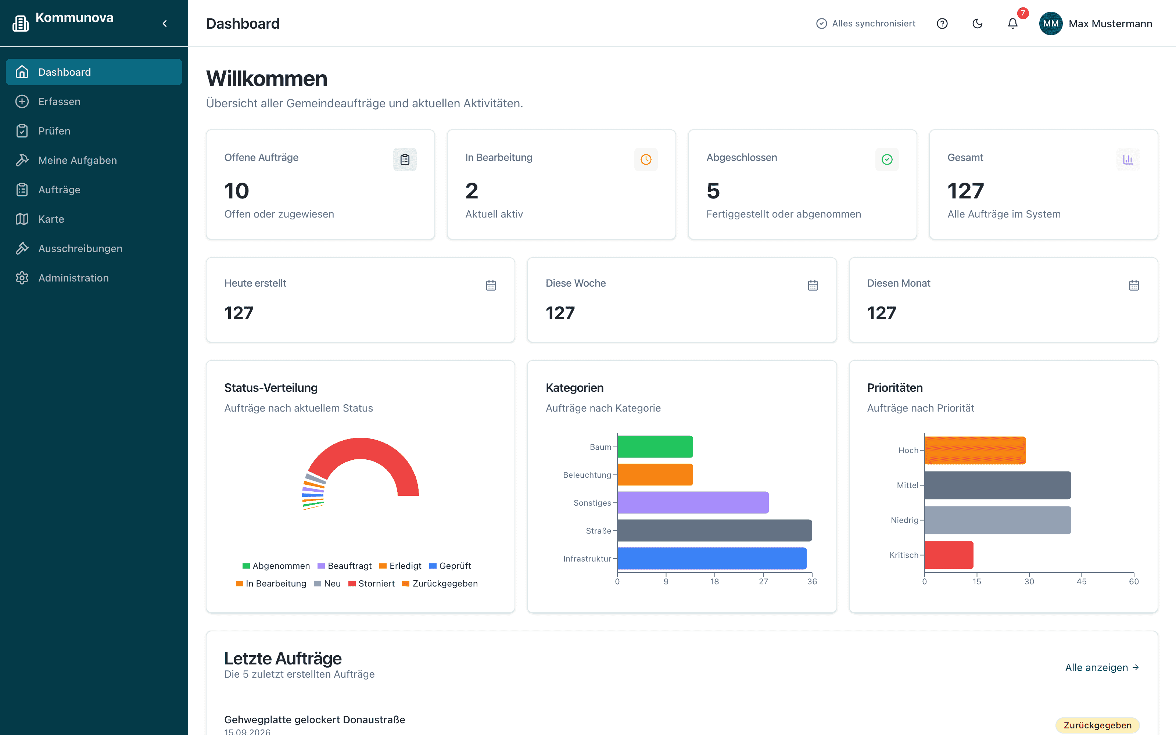Open the Karte map view
Viewport: 1176px width, 735px height.
(94, 219)
